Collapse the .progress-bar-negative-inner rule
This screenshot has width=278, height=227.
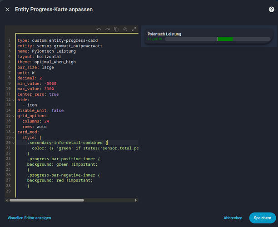(x=14, y=175)
